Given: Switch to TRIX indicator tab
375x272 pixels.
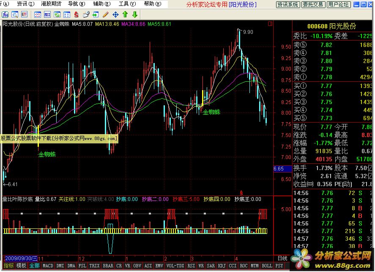Looking at the screenshot, I should (94, 266).
